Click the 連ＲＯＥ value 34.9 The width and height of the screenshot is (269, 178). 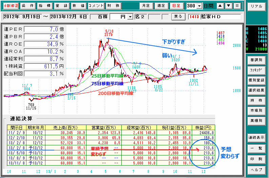pos(41,44)
